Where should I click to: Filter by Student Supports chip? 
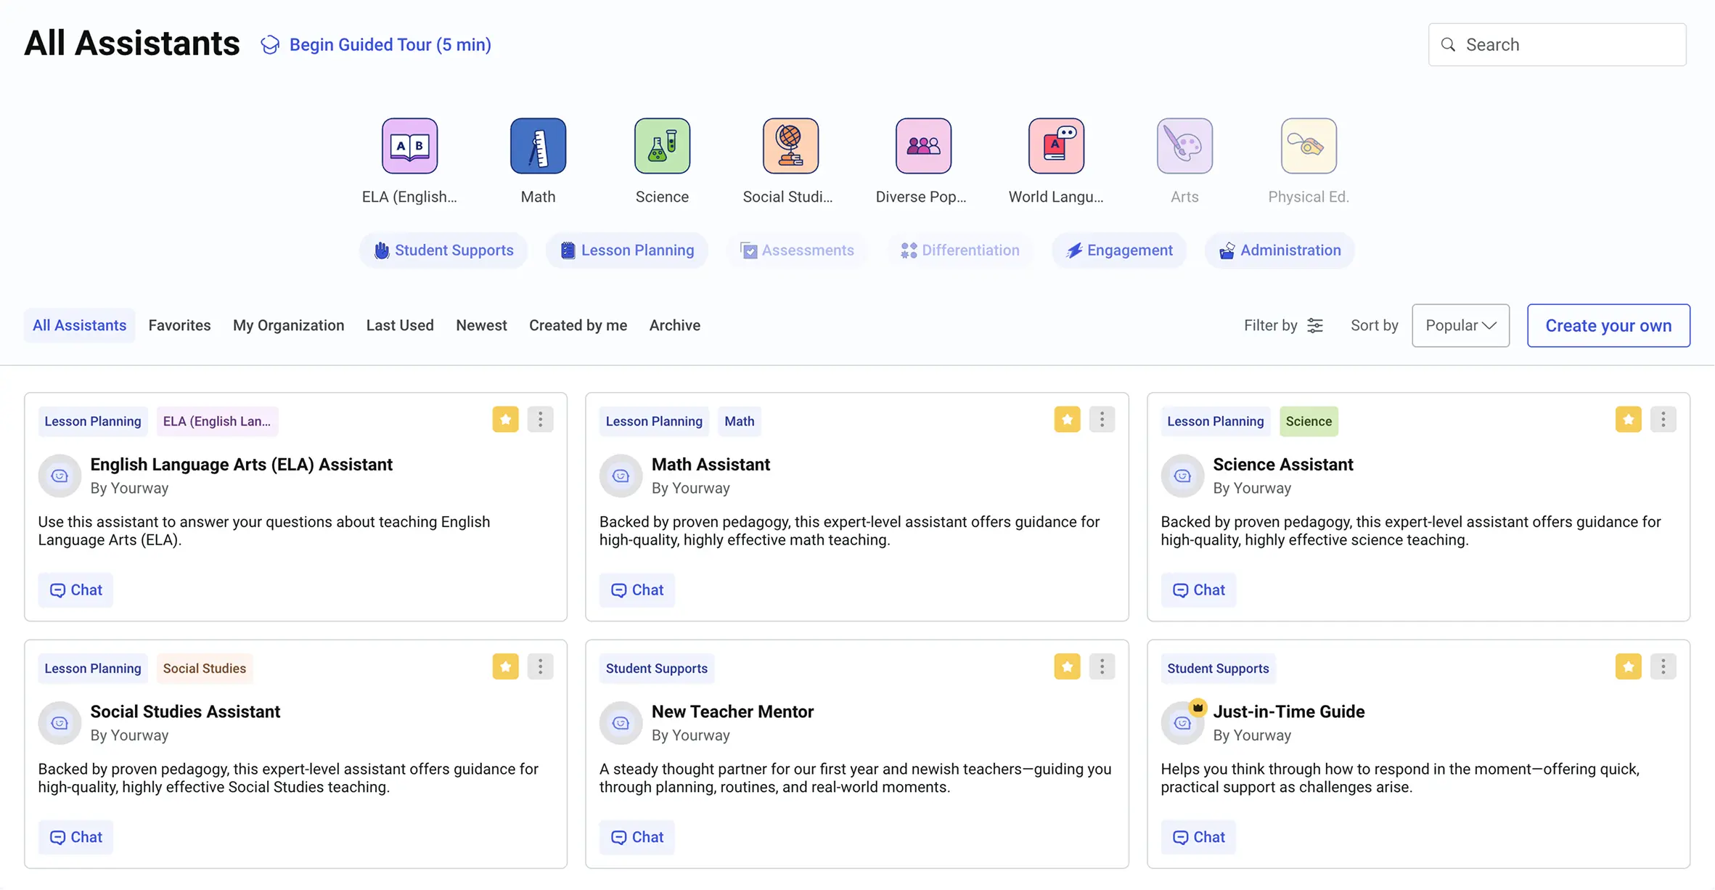click(x=443, y=250)
